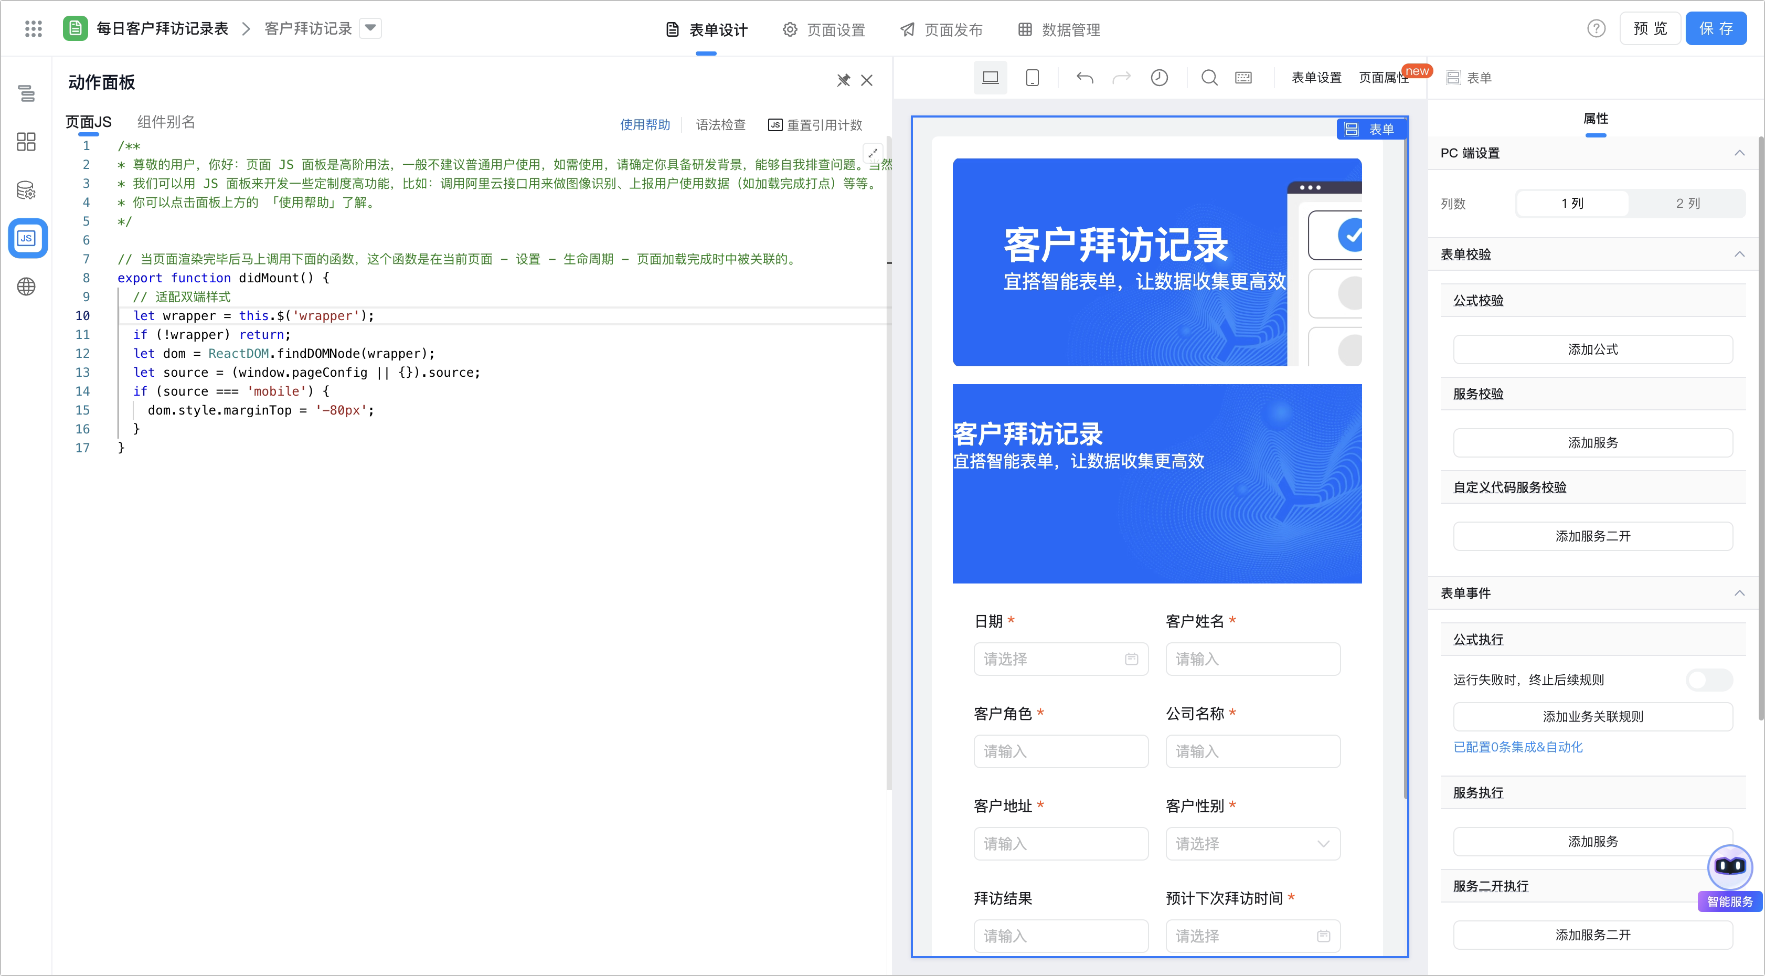Open the outline tree sidebar icon
Image resolution: width=1765 pixels, height=976 pixels.
(x=26, y=93)
